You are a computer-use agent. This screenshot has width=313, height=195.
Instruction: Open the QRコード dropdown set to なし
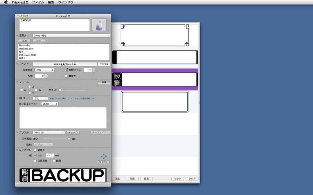(41, 99)
